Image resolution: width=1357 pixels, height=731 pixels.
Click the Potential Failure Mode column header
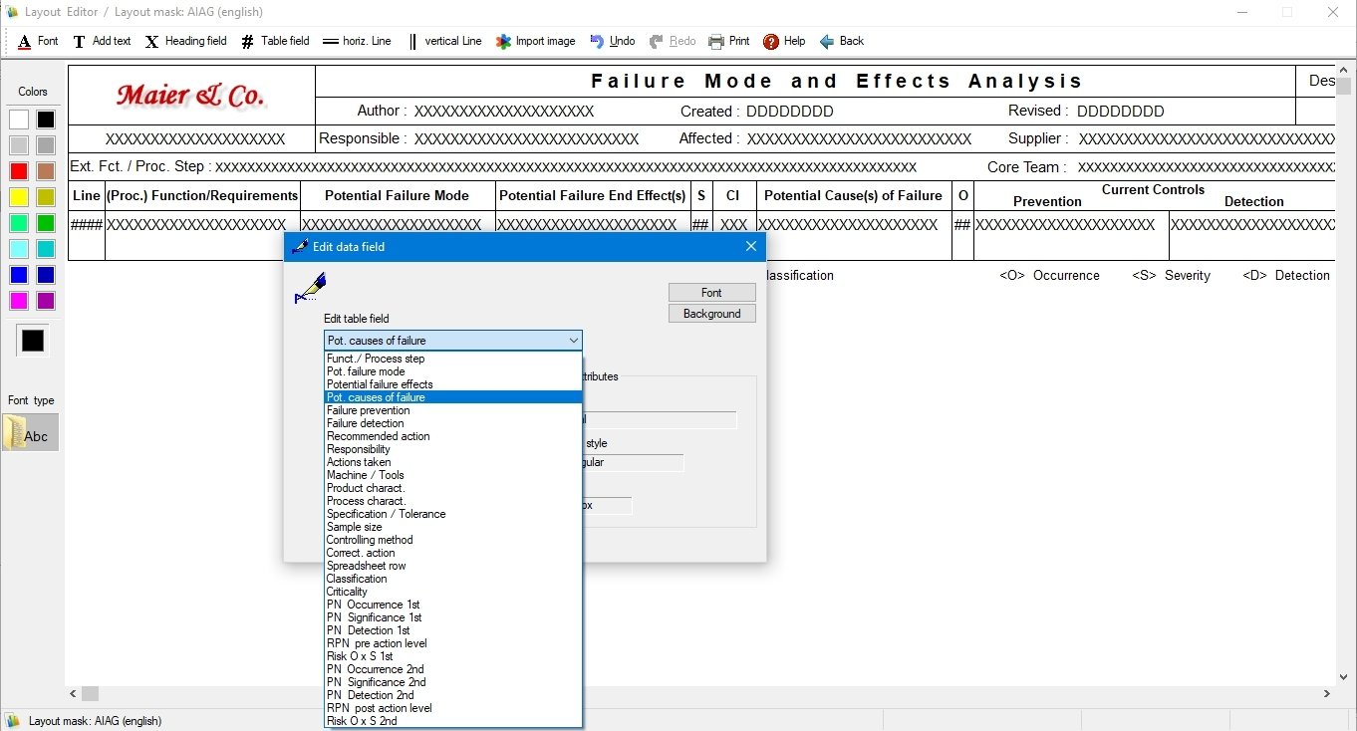pos(397,196)
